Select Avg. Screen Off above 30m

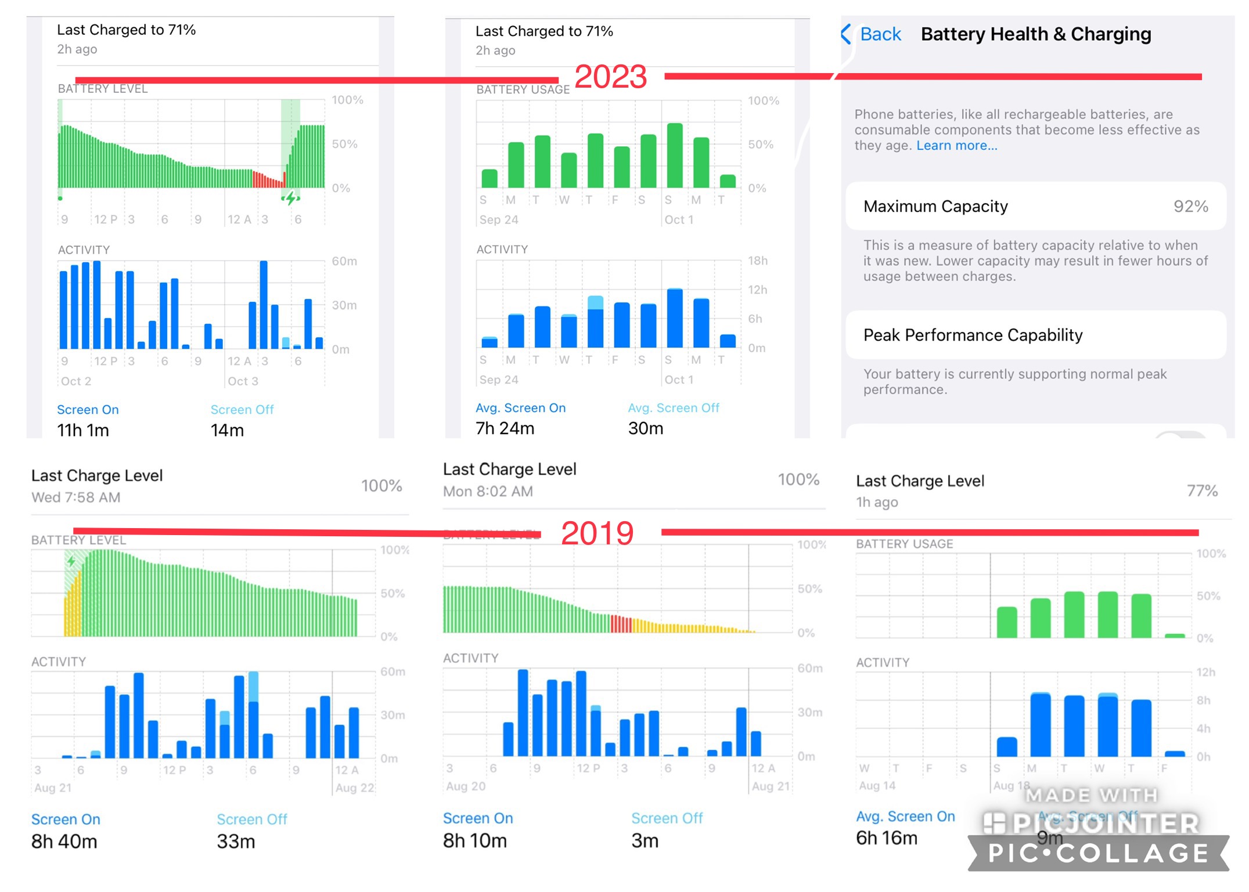[x=673, y=408]
